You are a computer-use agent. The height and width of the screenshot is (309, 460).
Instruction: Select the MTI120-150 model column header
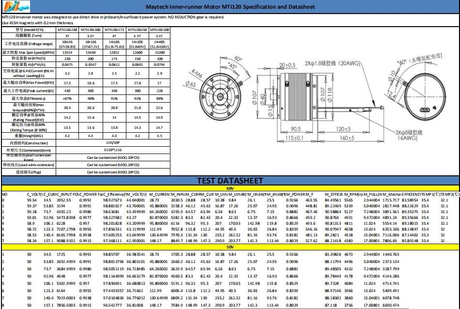coord(138,30)
